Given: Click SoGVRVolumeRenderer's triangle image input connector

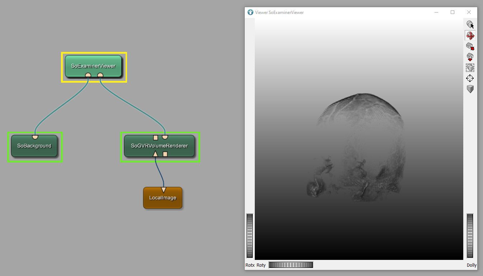Looking at the screenshot, I should [155, 154].
